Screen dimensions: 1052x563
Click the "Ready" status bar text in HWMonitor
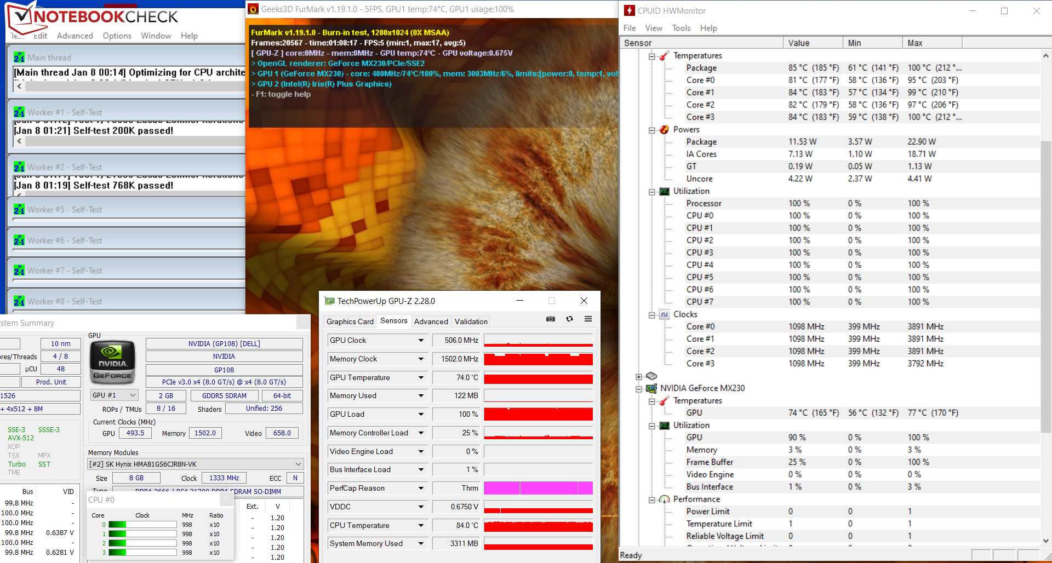point(631,555)
